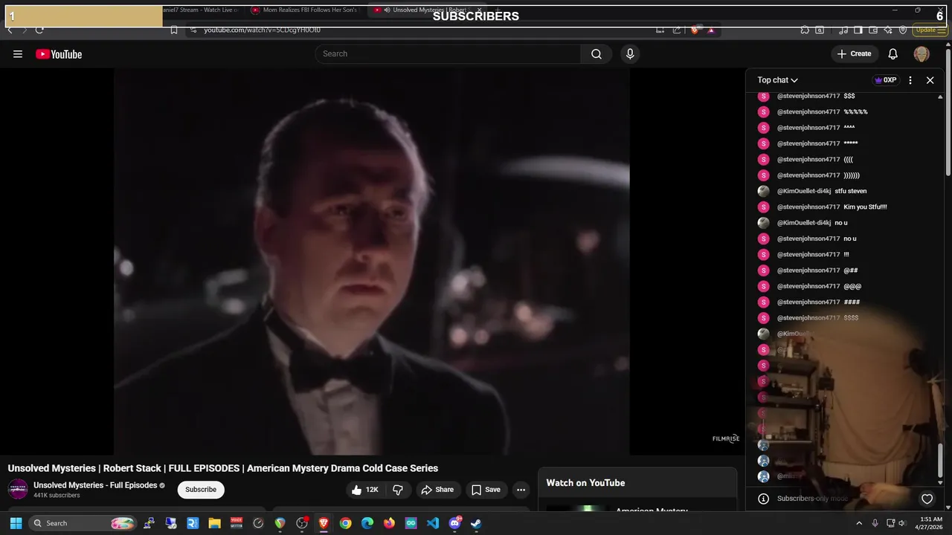952x535 pixels.
Task: Open Visual Studio Code from taskbar
Action: pos(433,523)
